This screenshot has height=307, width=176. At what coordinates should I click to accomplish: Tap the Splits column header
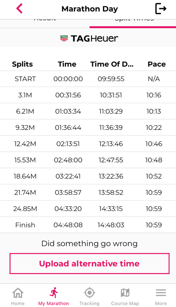(22, 64)
